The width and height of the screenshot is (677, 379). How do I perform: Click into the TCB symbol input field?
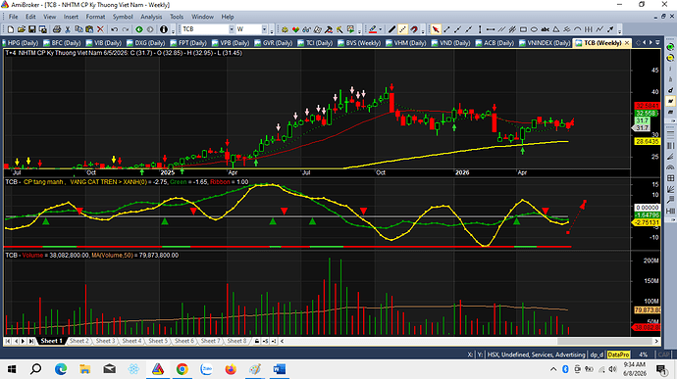(205, 29)
